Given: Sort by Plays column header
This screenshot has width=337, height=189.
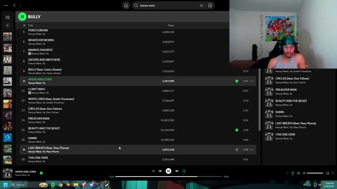Looking at the screenshot, I should 171,25.
